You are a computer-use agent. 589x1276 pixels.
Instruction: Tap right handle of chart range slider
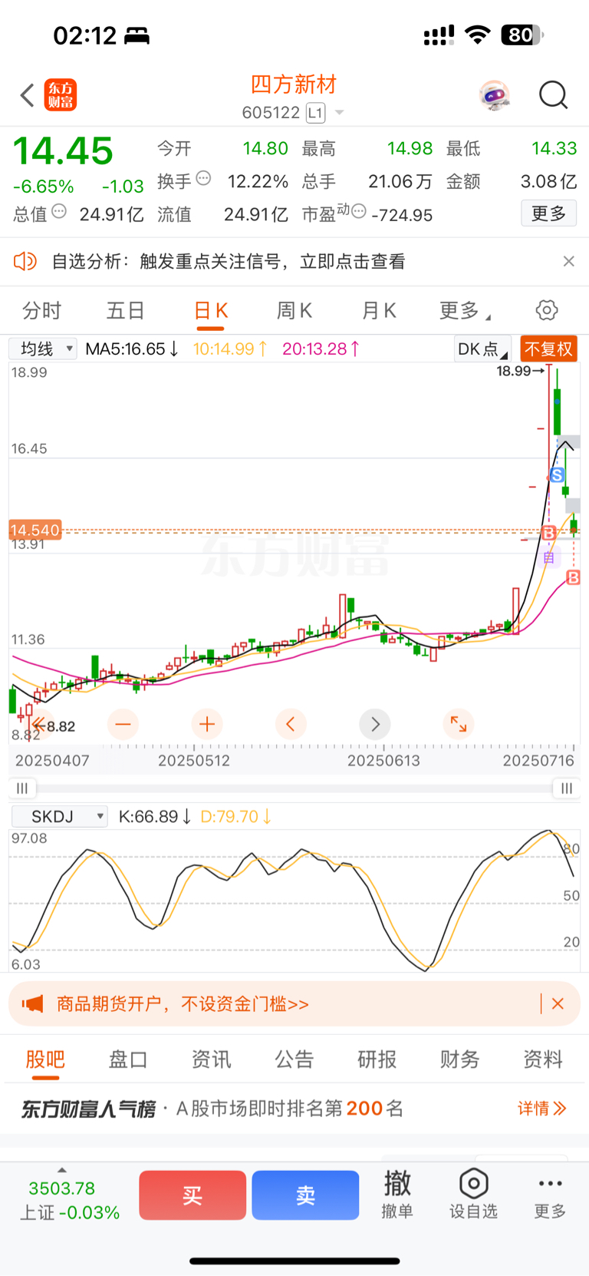pos(566,788)
